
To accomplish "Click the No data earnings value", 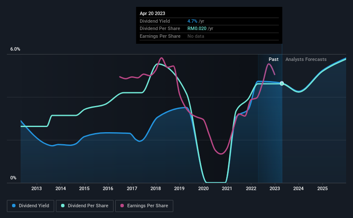I will (x=196, y=36).
